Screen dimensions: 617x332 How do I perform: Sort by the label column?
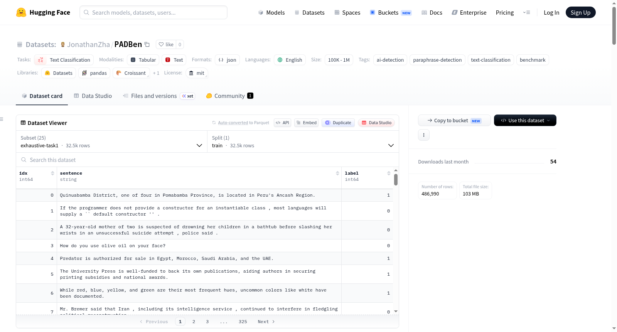point(389,173)
